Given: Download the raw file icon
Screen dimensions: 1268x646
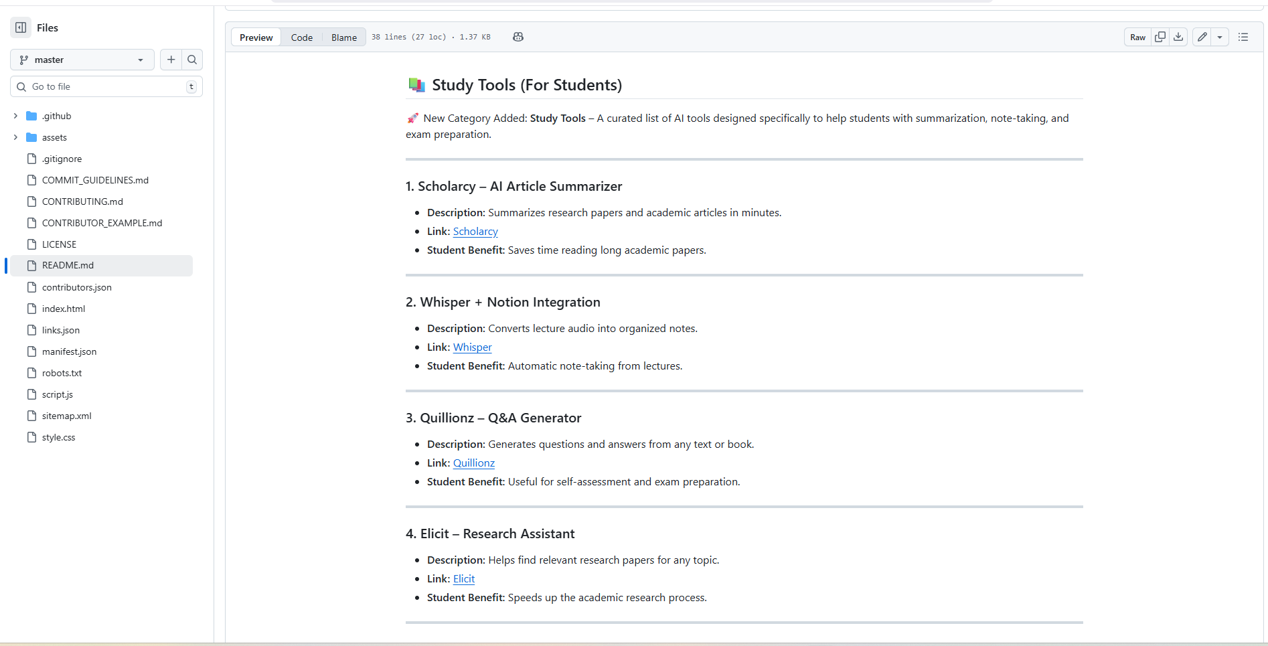Looking at the screenshot, I should pos(1178,37).
